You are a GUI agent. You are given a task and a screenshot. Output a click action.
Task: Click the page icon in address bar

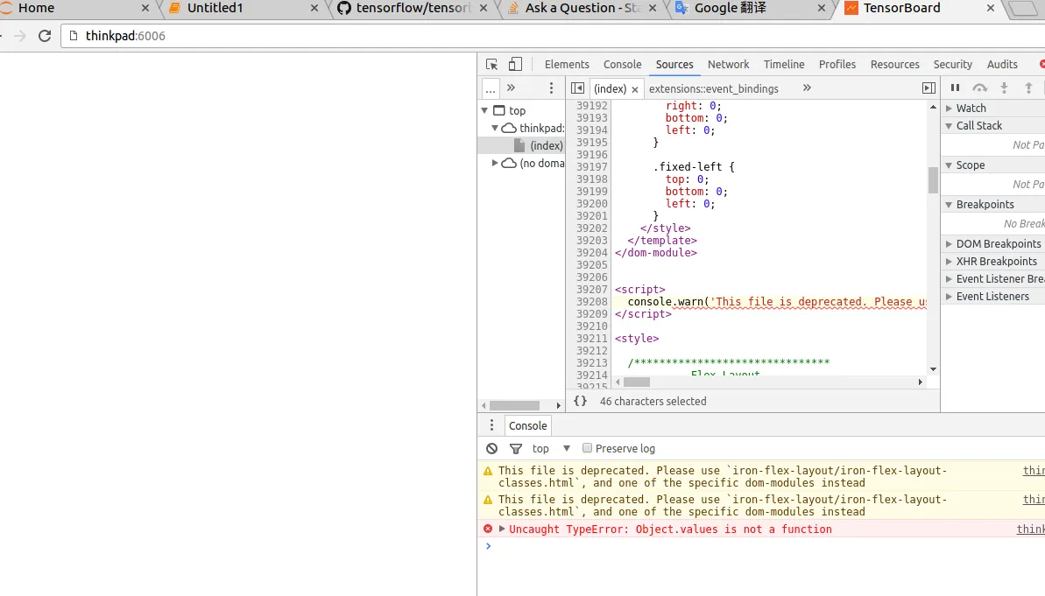click(74, 36)
